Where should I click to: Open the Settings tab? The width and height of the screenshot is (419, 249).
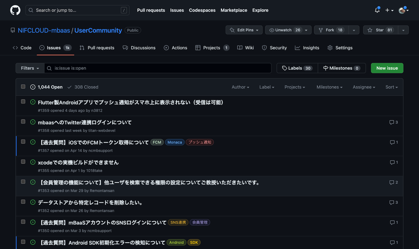pos(340,48)
